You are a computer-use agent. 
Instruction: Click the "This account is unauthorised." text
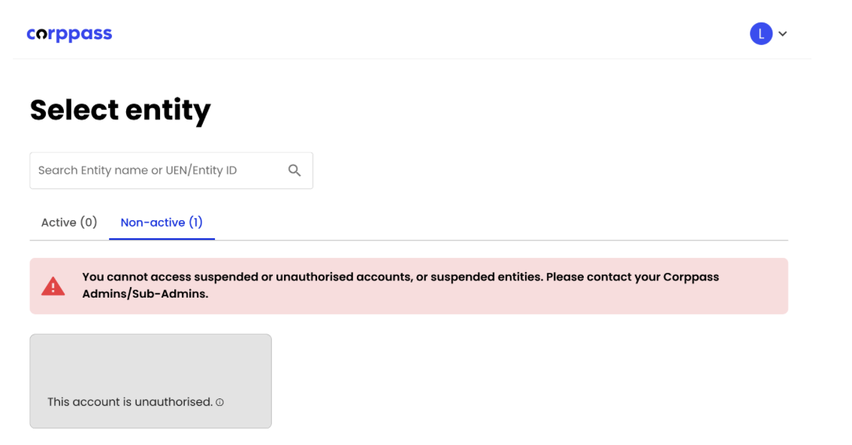130,402
